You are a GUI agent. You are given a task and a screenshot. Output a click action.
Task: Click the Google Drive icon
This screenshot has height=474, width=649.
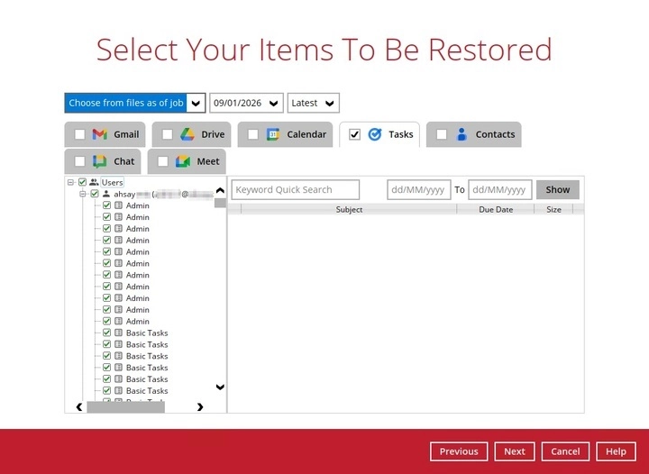[x=187, y=134]
